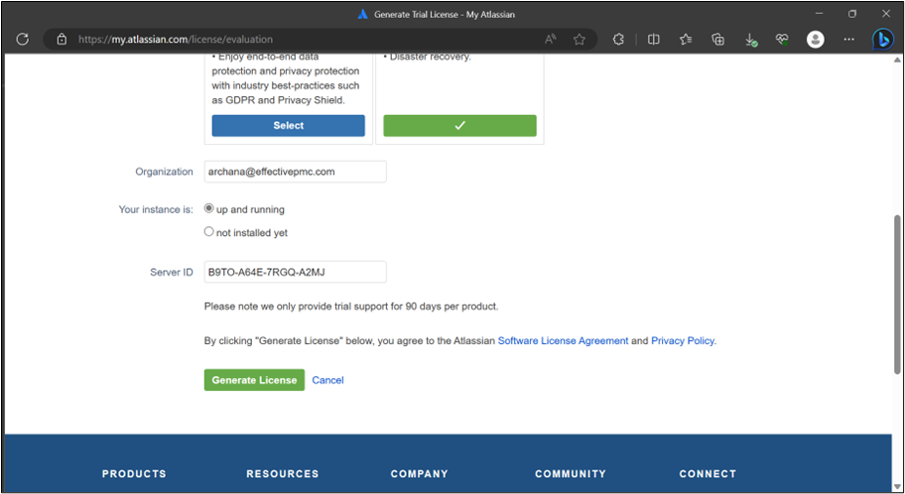
Task: Reload the page with the refresh icon
Action: coord(23,40)
